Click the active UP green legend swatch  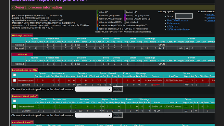pos(97,12)
